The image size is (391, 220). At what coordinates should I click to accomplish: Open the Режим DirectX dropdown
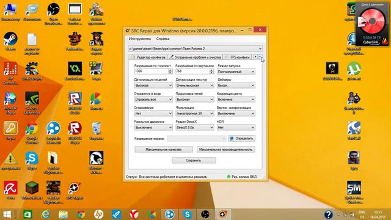tap(195, 128)
